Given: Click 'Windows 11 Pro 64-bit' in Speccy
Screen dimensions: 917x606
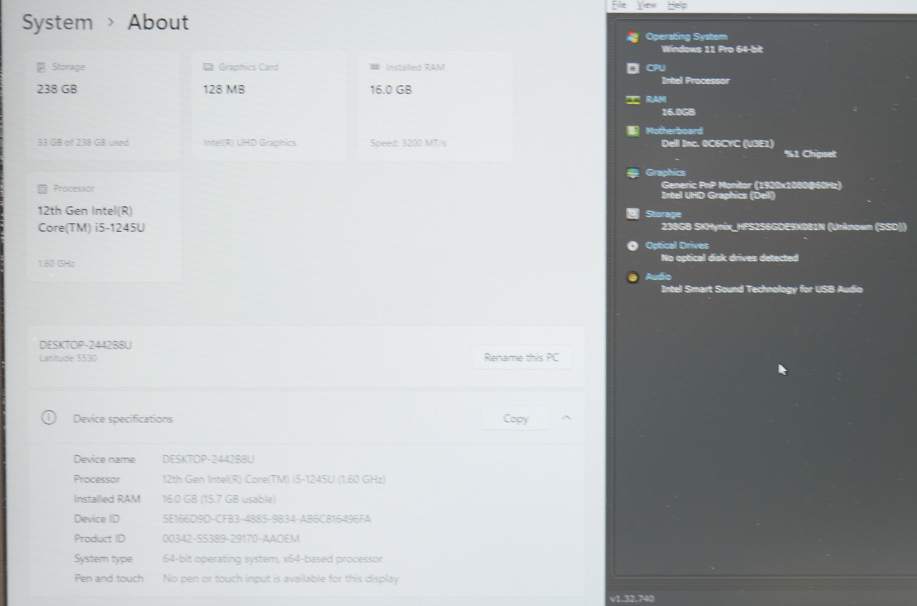Looking at the screenshot, I should point(712,49).
